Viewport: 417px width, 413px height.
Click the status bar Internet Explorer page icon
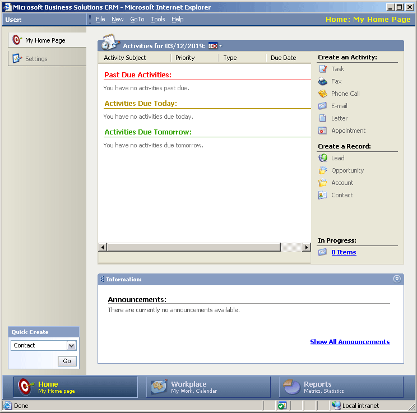[x=7, y=406]
